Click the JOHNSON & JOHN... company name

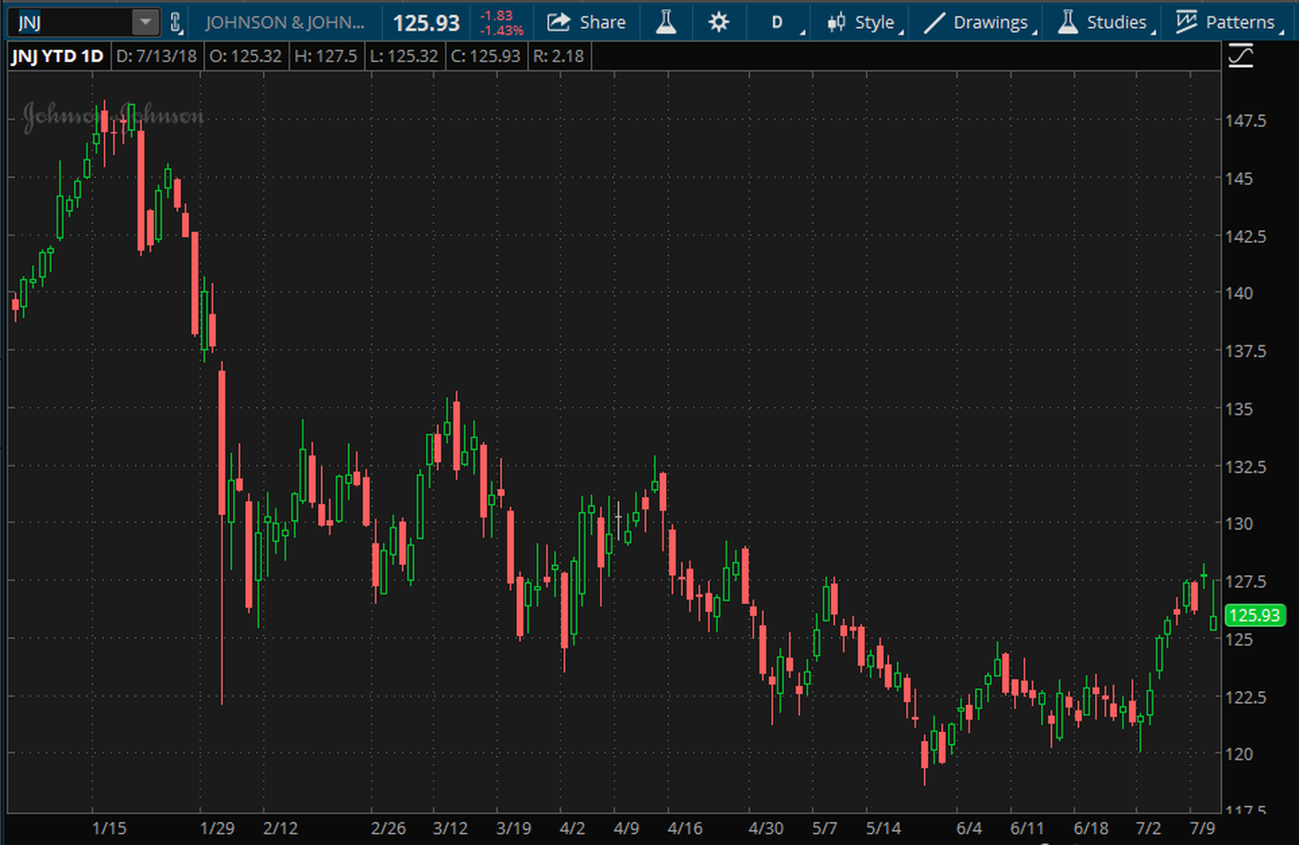point(285,22)
